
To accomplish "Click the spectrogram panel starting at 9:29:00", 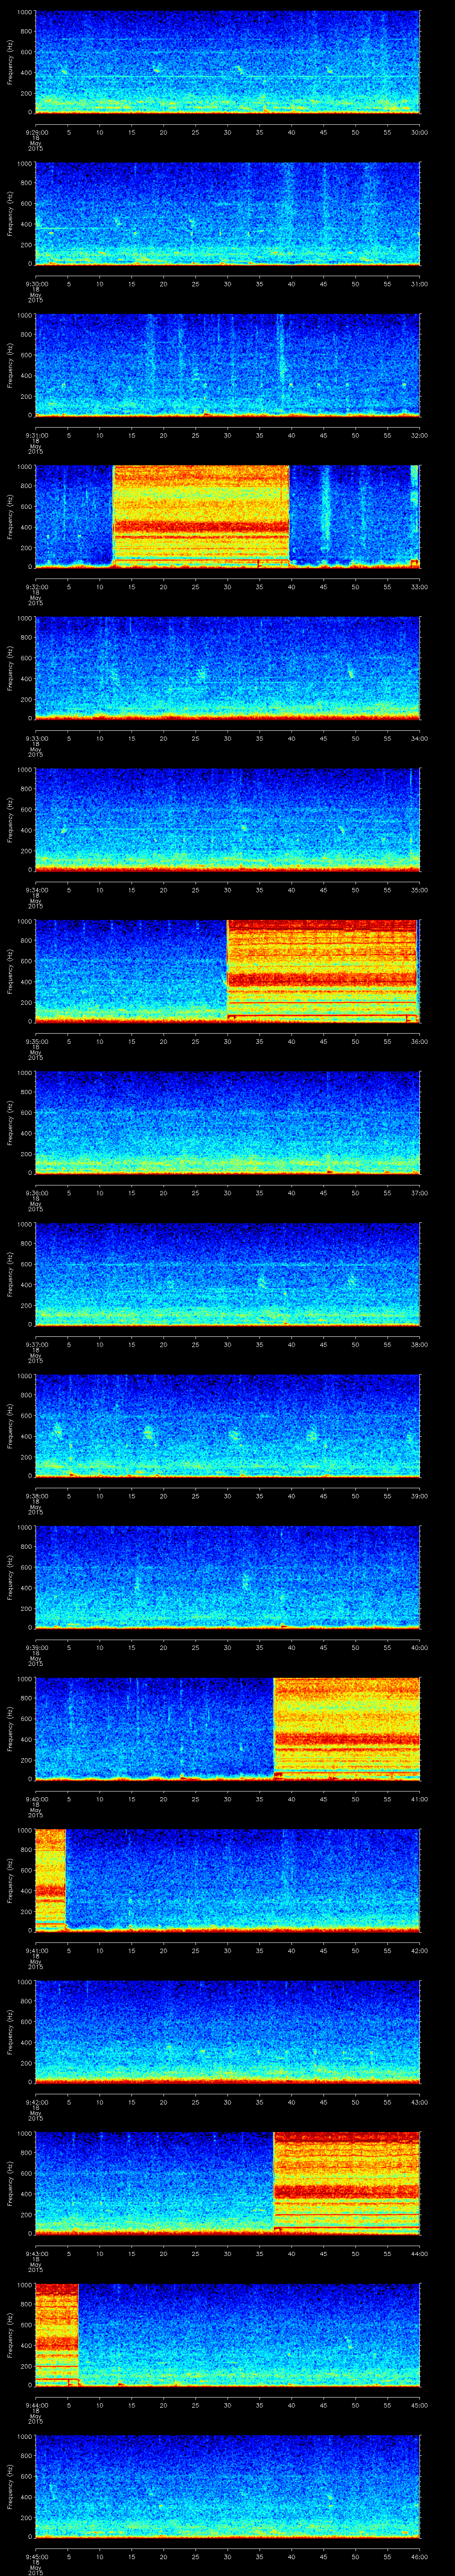I will pyautogui.click(x=227, y=62).
